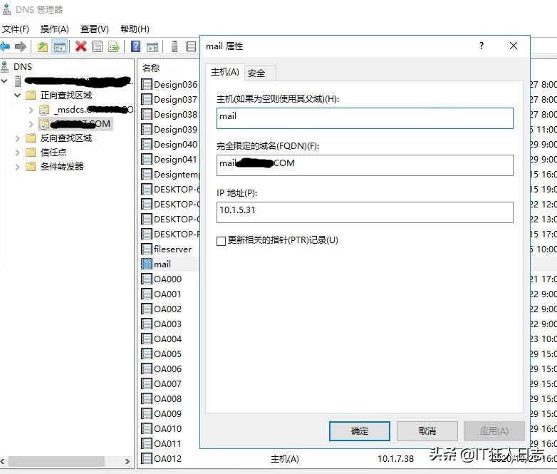Click the FQDN field
557x474 pixels.
tap(365, 165)
